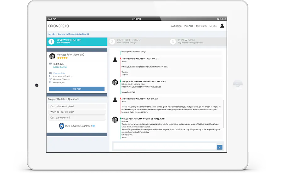Expand 'Can I call or email pilots?' question
The width and height of the screenshot is (287, 173).
pos(77,106)
